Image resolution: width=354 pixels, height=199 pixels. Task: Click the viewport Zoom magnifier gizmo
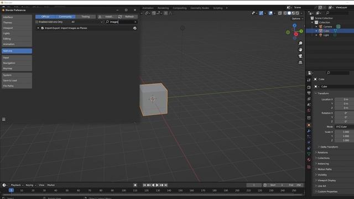(300, 43)
